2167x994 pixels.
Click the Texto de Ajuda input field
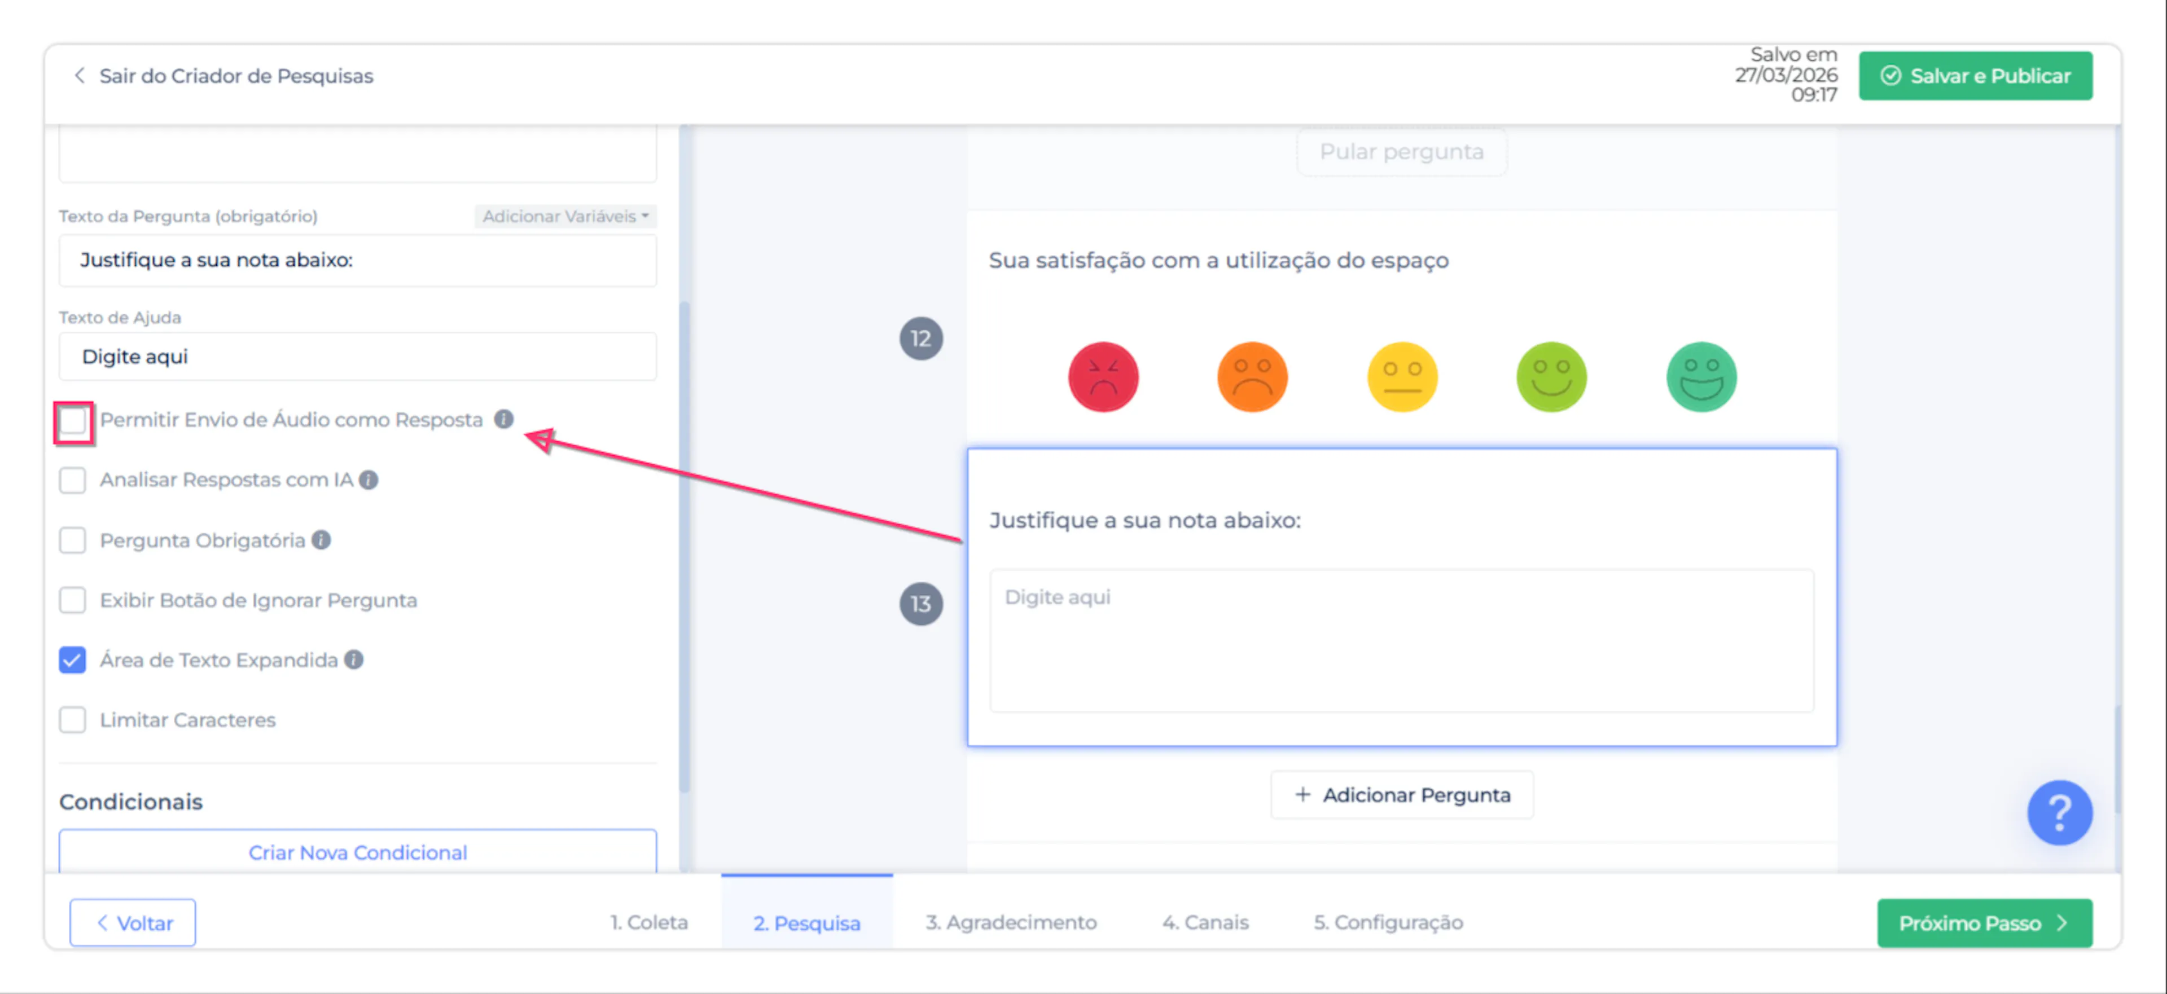pyautogui.click(x=358, y=357)
